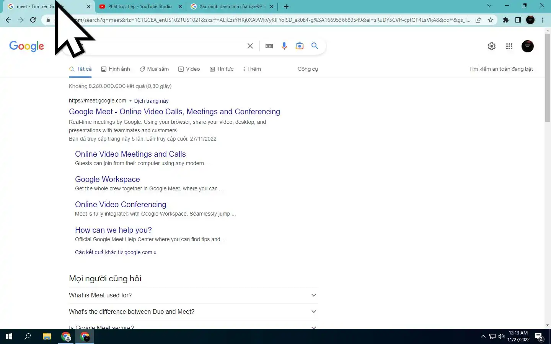Open the Google account avatar on the page
This screenshot has height=344, width=551.
[x=528, y=46]
